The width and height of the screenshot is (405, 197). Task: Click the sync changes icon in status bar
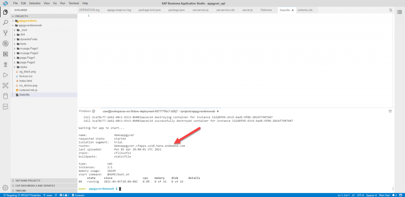[x=56, y=195]
